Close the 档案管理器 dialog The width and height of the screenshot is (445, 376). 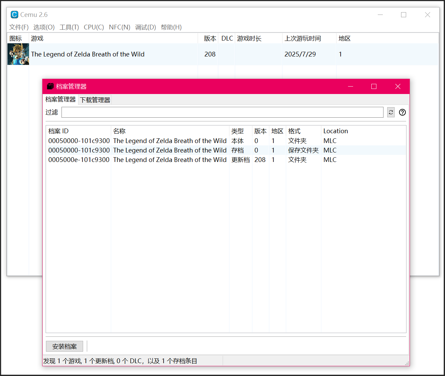(x=398, y=87)
